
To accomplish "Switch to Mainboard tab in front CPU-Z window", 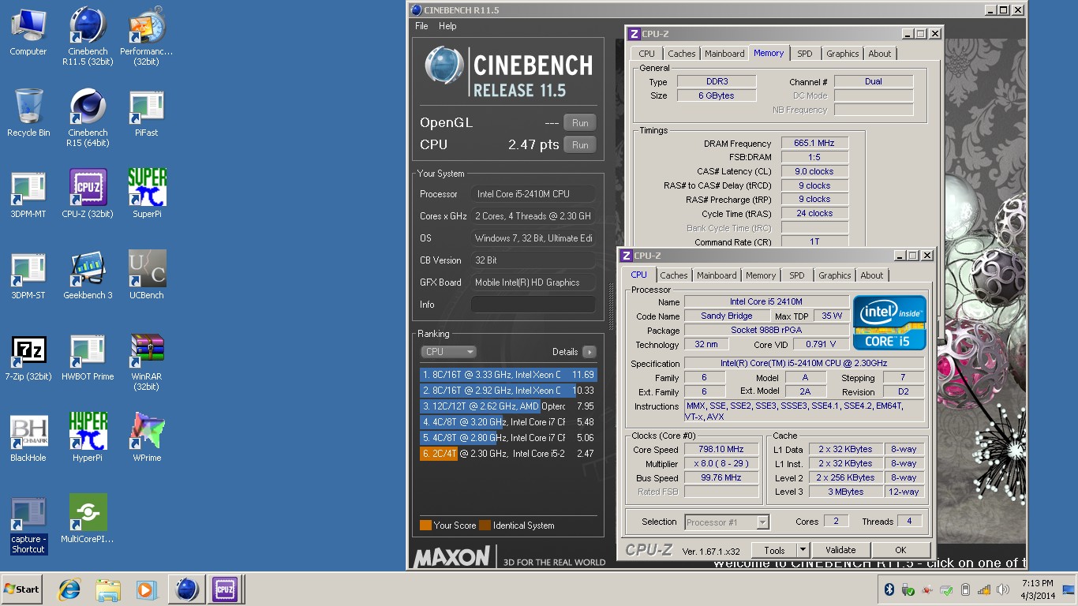I will coord(717,275).
